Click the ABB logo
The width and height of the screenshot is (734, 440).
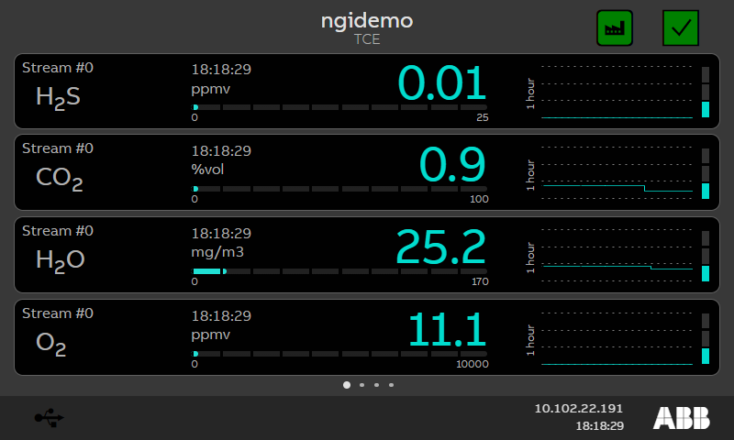coord(681,418)
